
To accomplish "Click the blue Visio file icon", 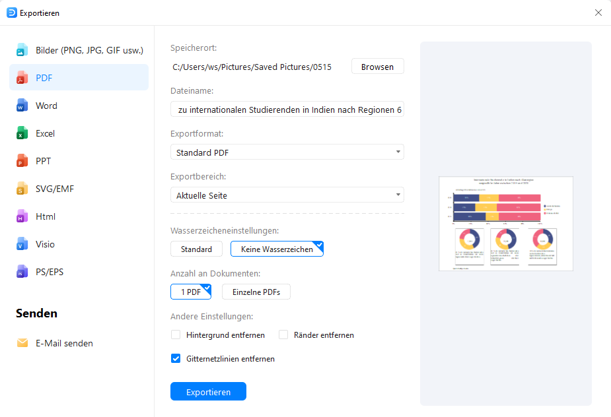I will click(x=22, y=244).
